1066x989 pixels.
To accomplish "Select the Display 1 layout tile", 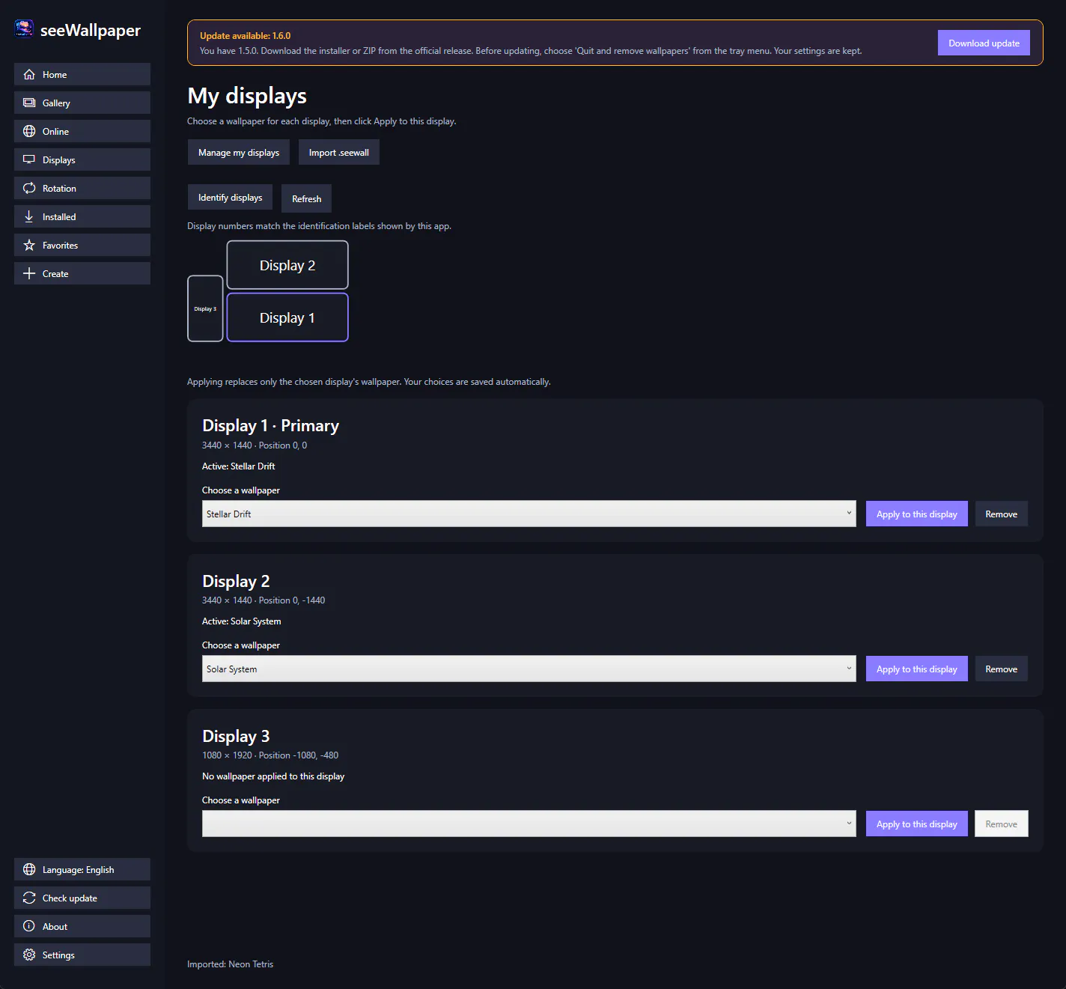I will click(287, 317).
